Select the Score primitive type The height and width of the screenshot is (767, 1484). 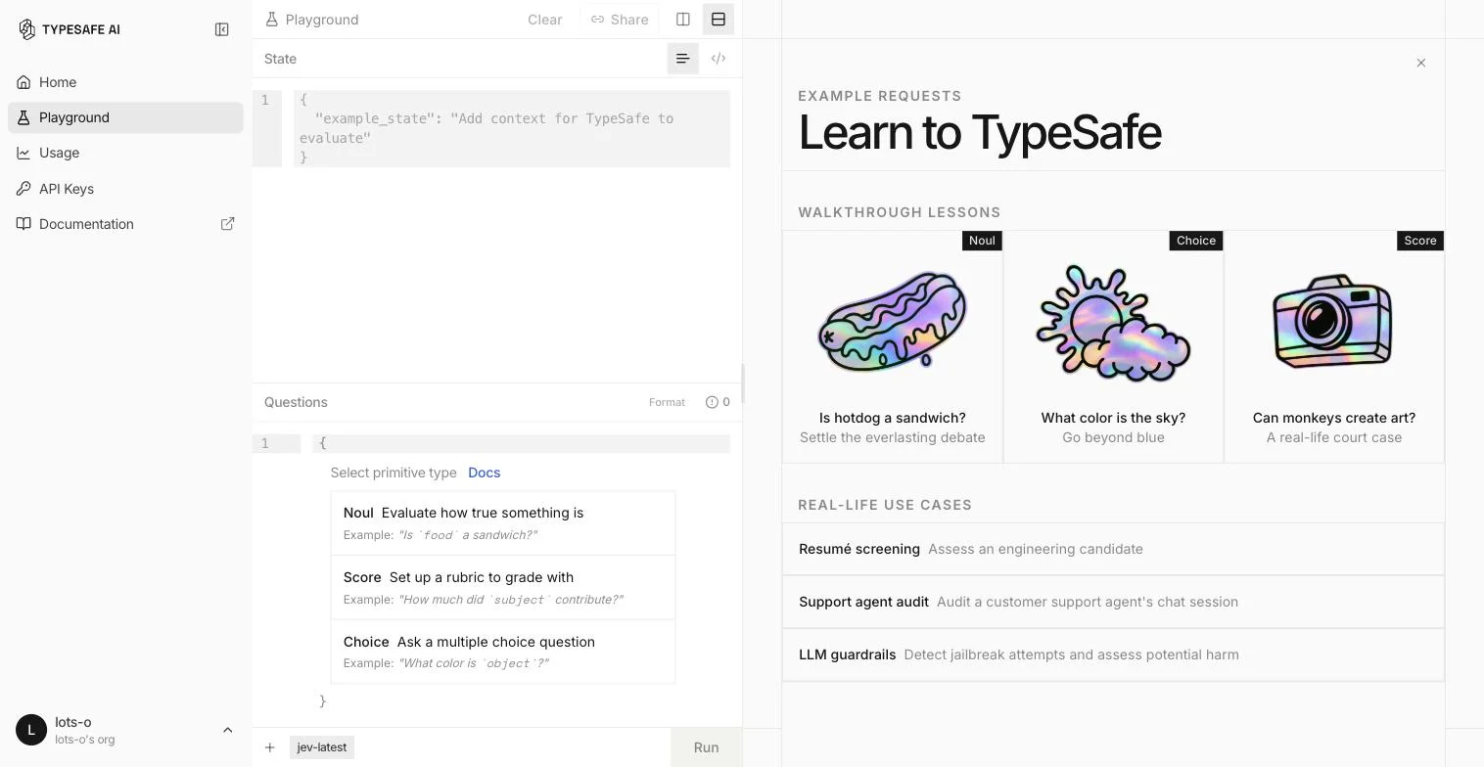503,588
